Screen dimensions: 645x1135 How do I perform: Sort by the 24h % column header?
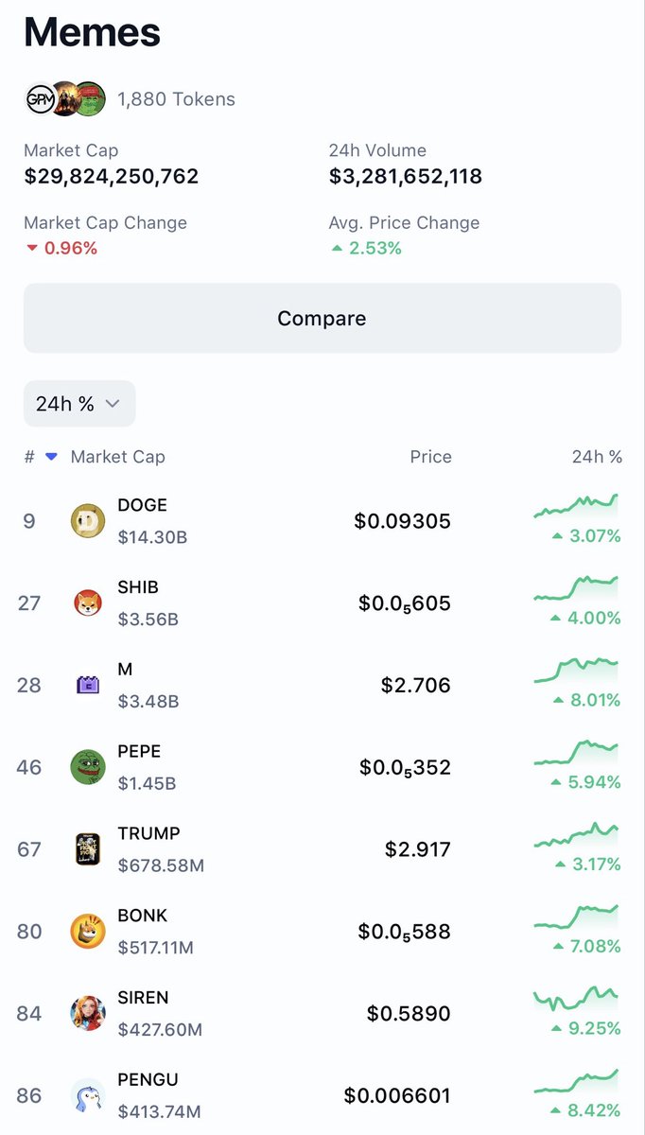[597, 458]
